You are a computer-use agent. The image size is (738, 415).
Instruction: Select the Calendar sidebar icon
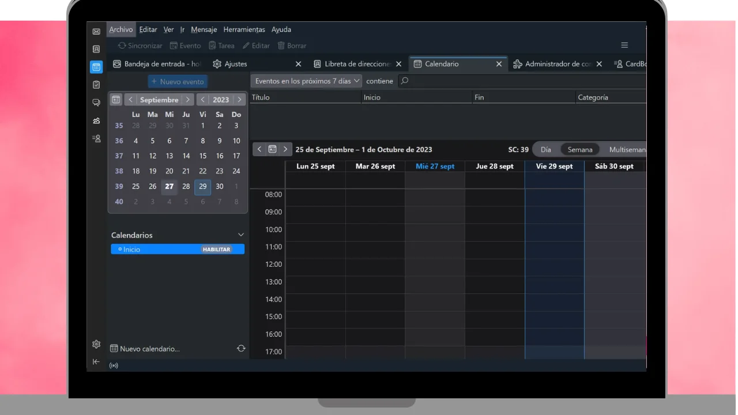click(96, 67)
